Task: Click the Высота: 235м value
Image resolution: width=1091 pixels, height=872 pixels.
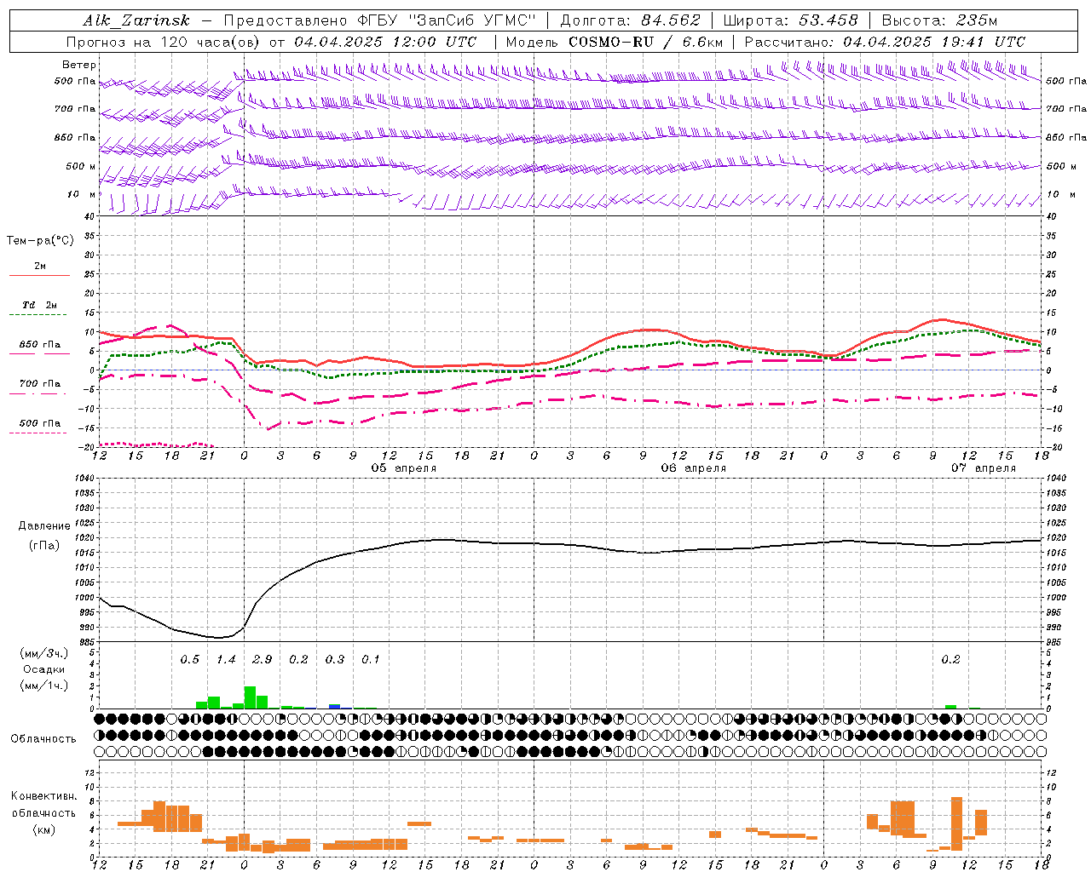Action: (939, 20)
